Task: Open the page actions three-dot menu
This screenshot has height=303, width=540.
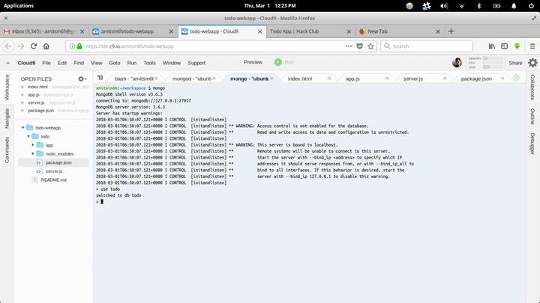Action: [349, 46]
